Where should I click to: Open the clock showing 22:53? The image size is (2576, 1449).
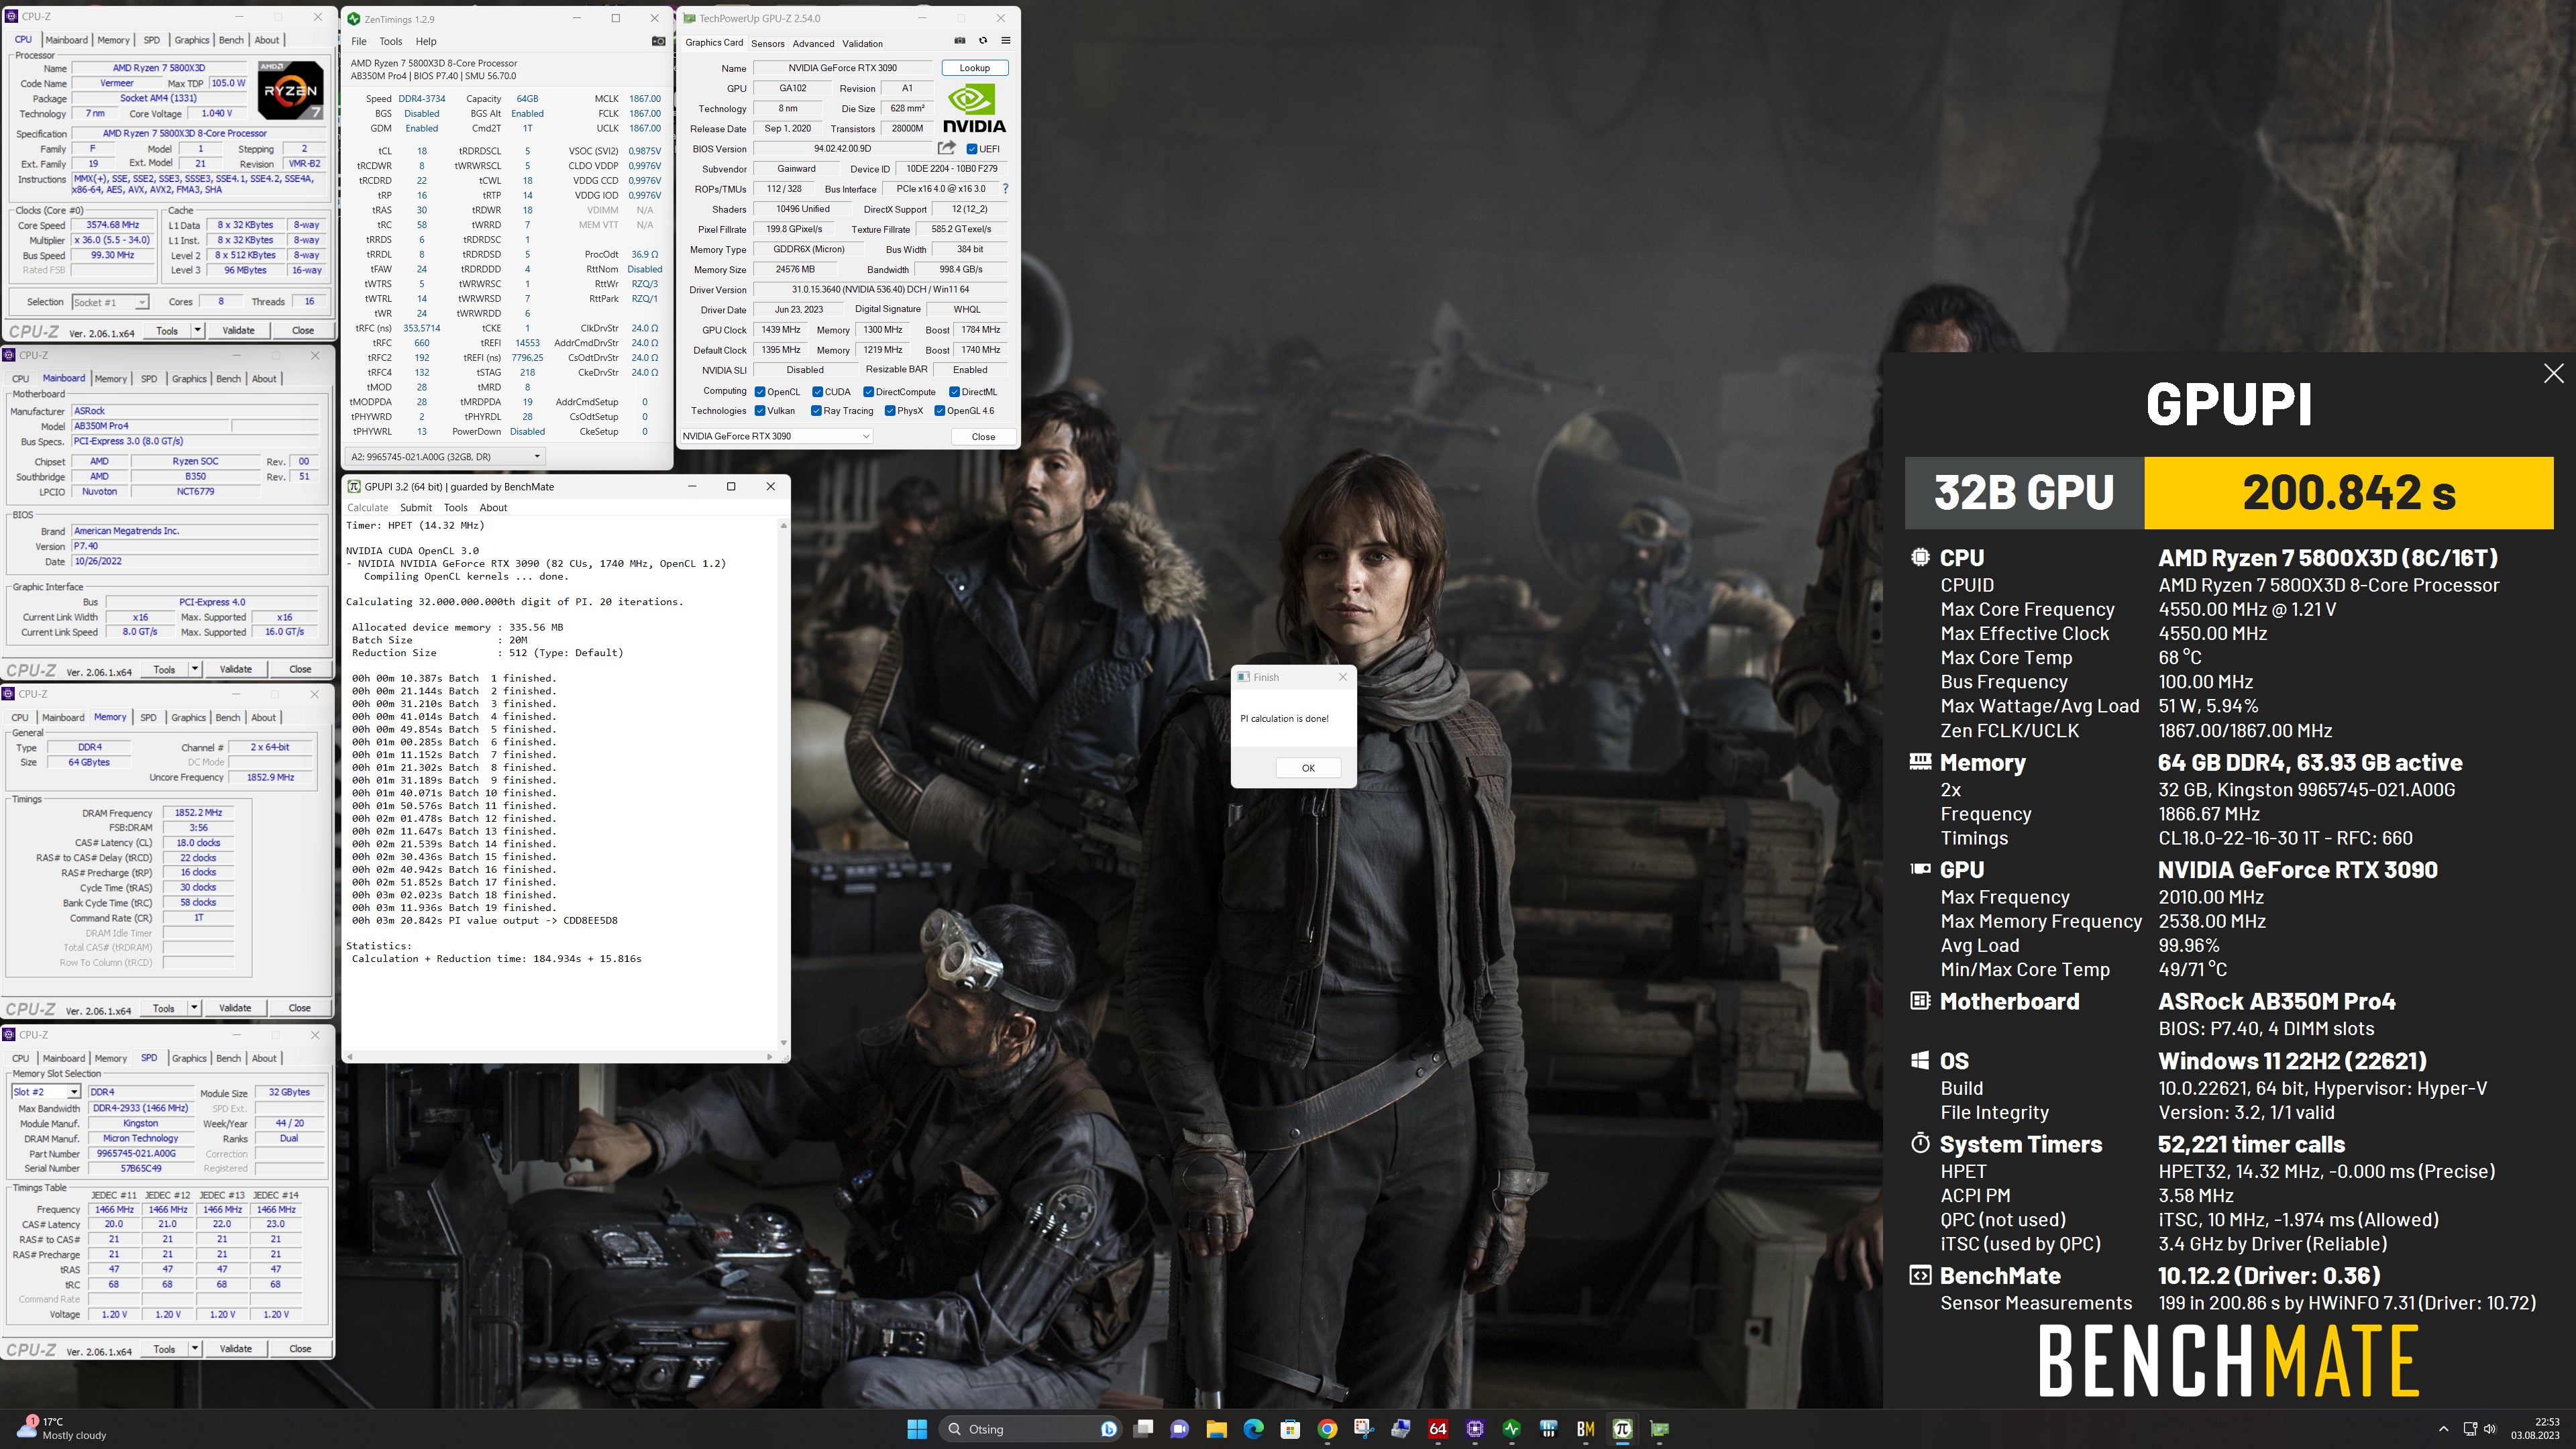coord(2534,1428)
